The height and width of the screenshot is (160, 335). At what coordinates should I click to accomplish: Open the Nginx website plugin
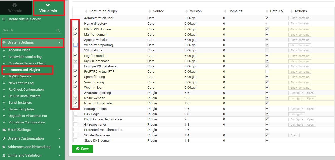click(x=310, y=98)
